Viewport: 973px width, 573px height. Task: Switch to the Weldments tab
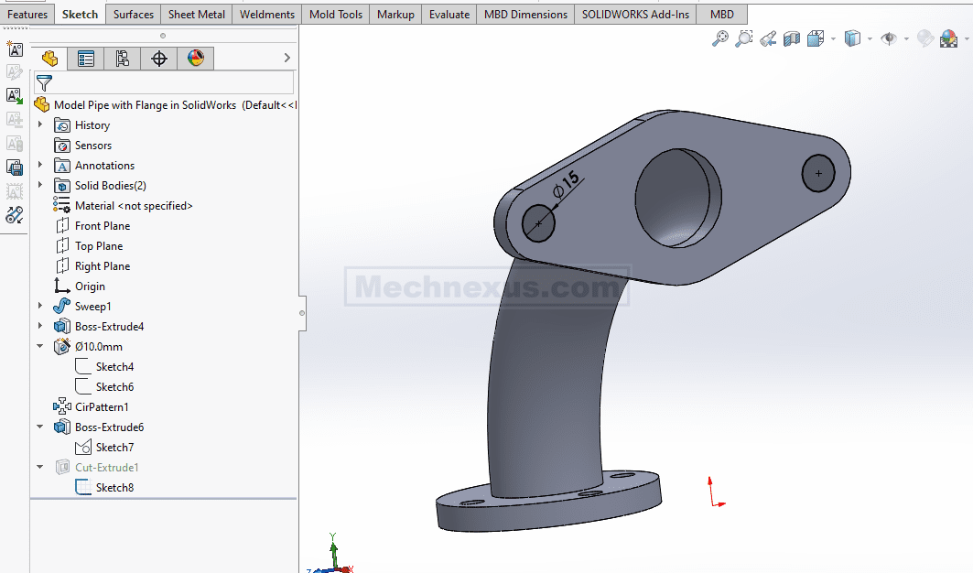[267, 15]
